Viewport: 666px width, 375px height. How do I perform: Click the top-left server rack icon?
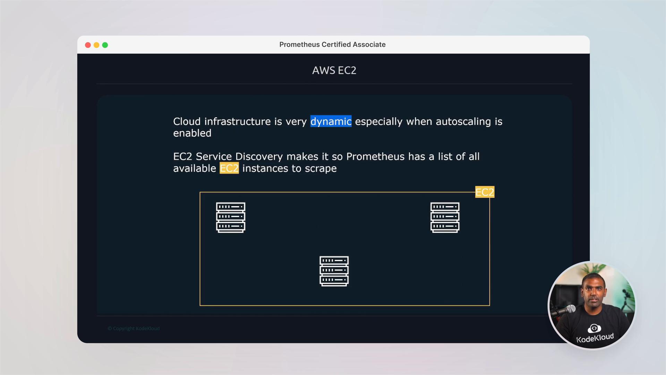(231, 218)
